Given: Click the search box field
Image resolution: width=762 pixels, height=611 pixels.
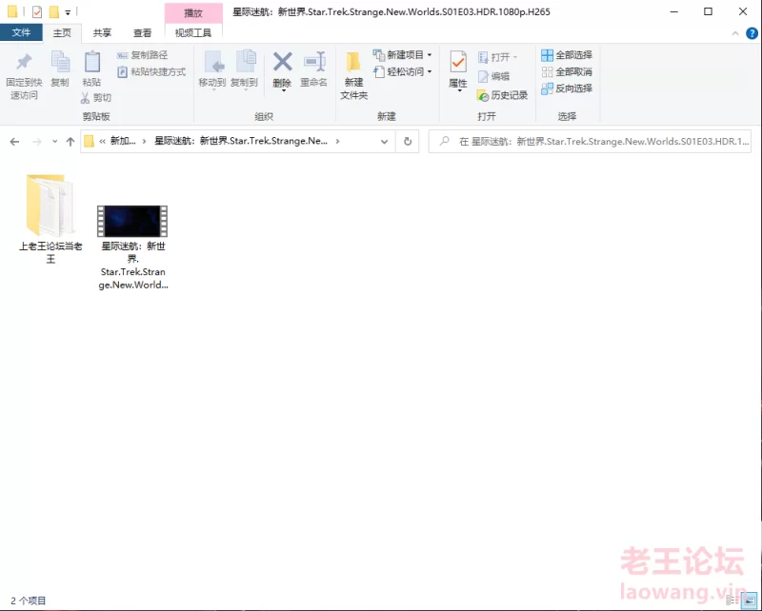Looking at the screenshot, I should 590,142.
